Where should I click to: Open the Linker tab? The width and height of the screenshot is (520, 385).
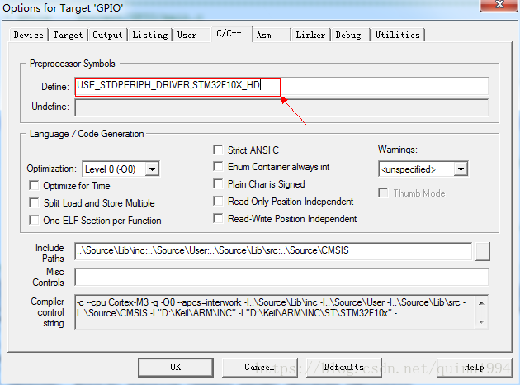[310, 35]
